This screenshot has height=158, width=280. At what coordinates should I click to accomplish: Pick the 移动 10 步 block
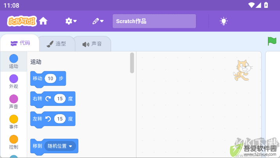click(x=48, y=79)
